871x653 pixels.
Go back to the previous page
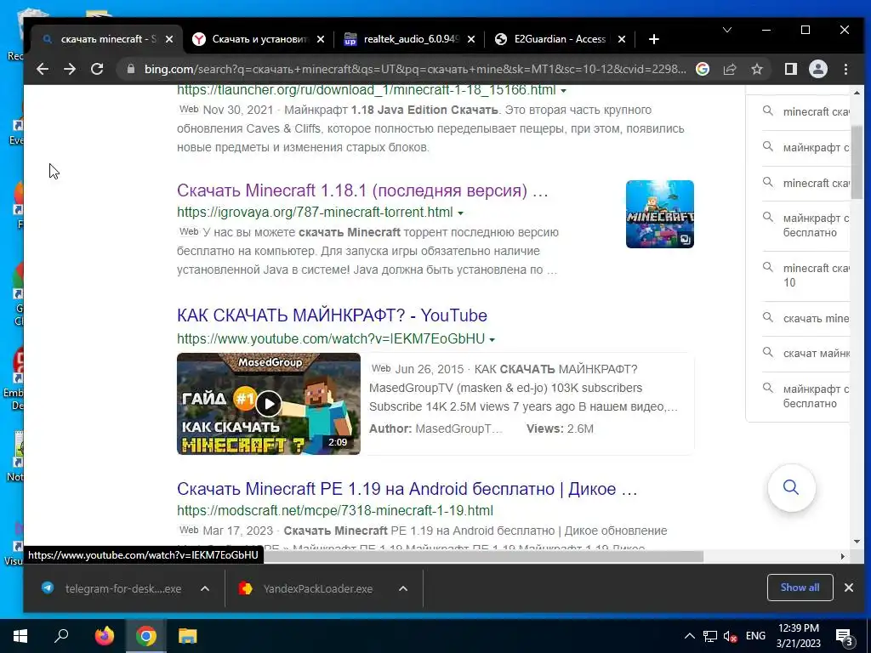43,69
